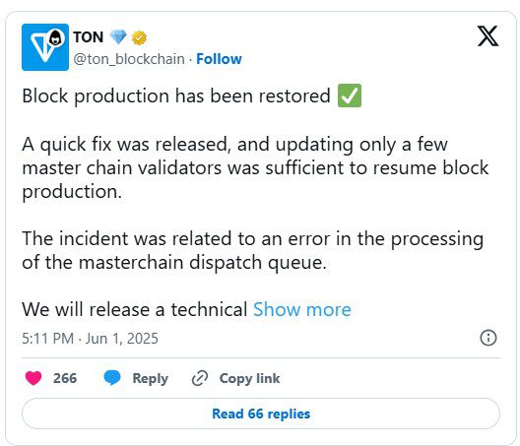520x446 pixels.
Task: Click the 266 likes count
Action: (x=65, y=378)
